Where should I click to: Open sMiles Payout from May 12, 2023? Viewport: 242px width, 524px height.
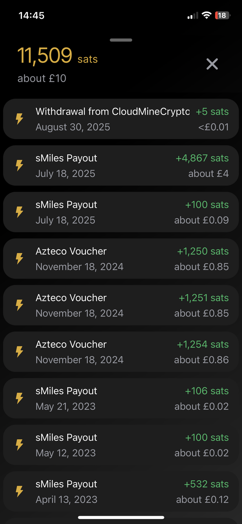tap(121, 445)
